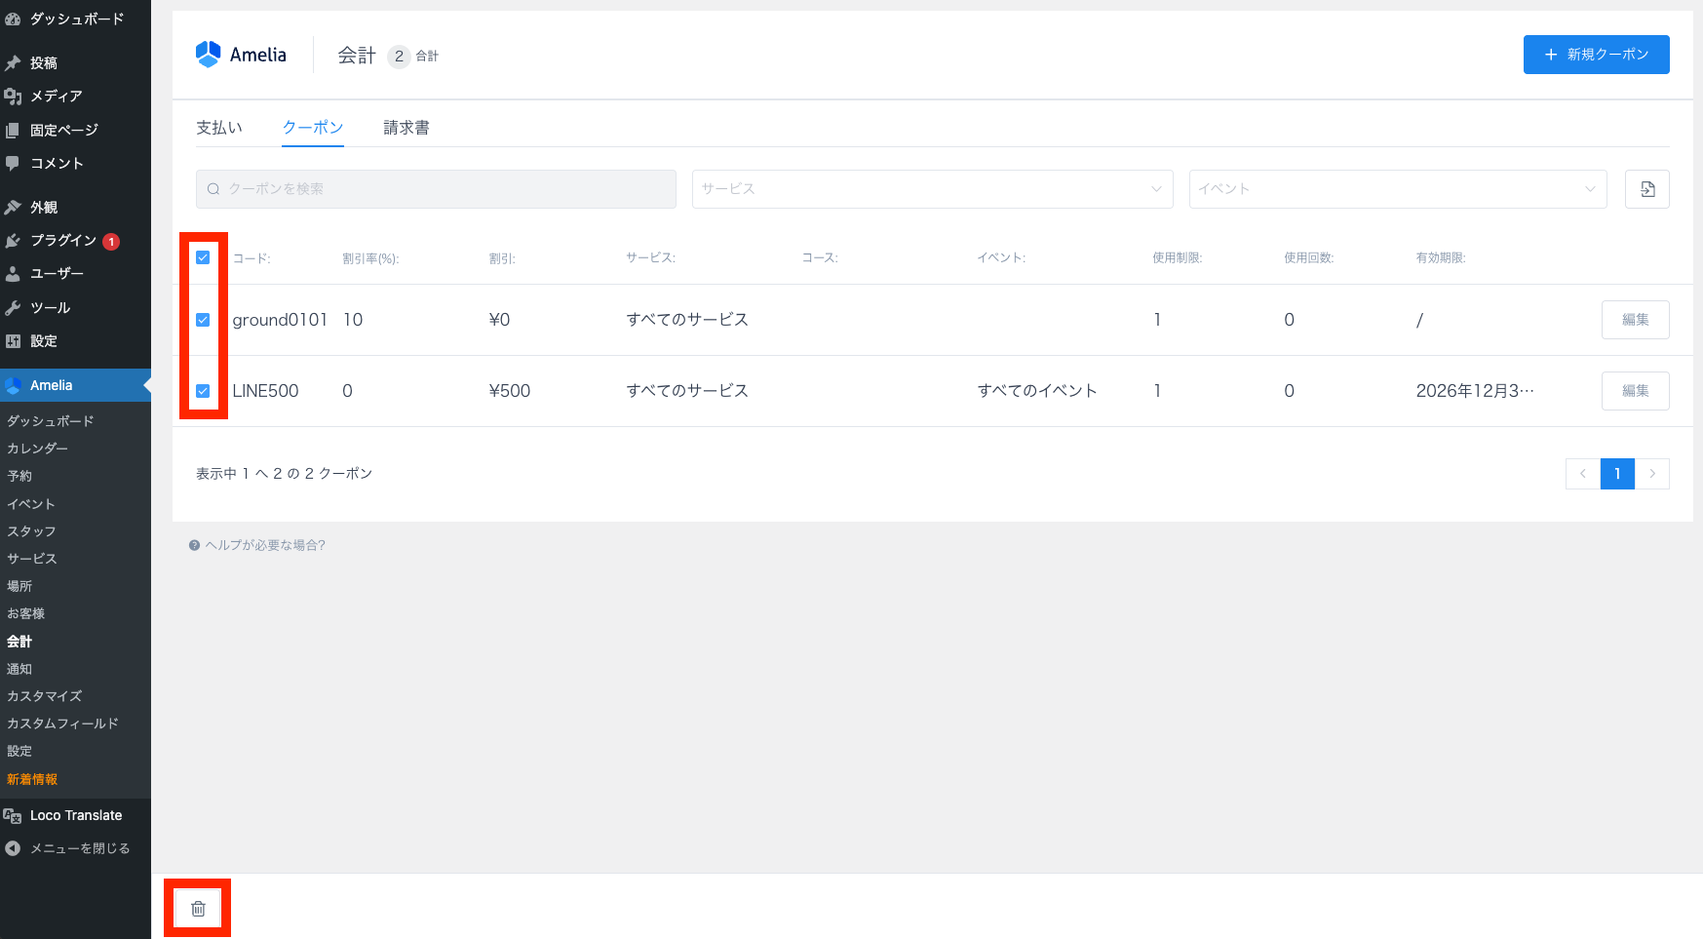Open プラグイン from the WordPress sidebar
The width and height of the screenshot is (1703, 939).
[62, 241]
